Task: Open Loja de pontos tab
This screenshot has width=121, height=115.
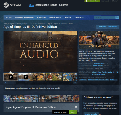Action: [55, 17]
